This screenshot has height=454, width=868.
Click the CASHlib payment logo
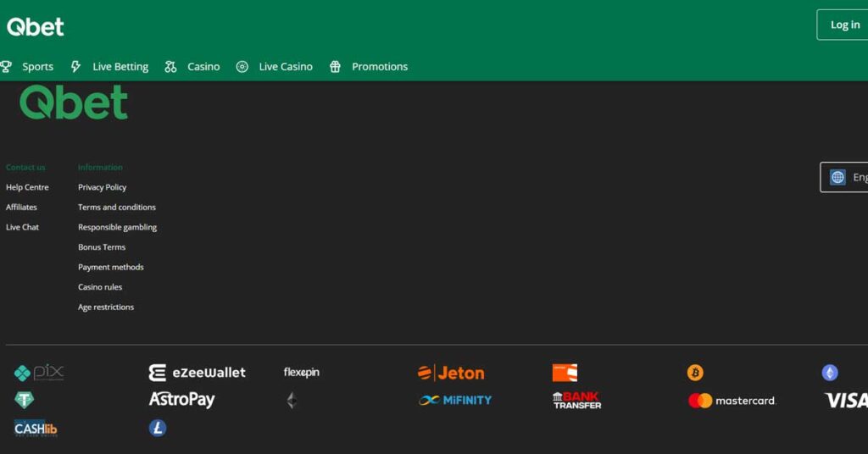pos(36,429)
